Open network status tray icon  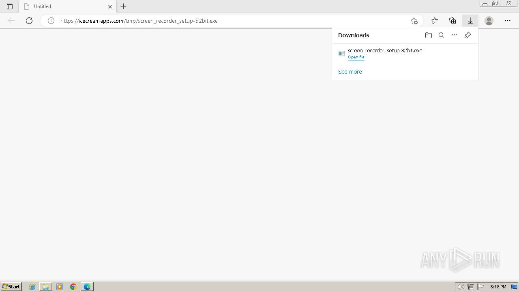(471, 287)
